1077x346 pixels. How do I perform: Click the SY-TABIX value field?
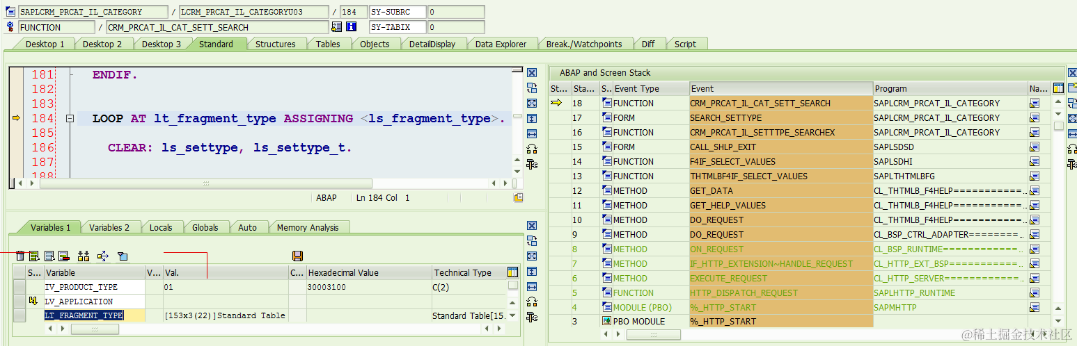click(456, 27)
